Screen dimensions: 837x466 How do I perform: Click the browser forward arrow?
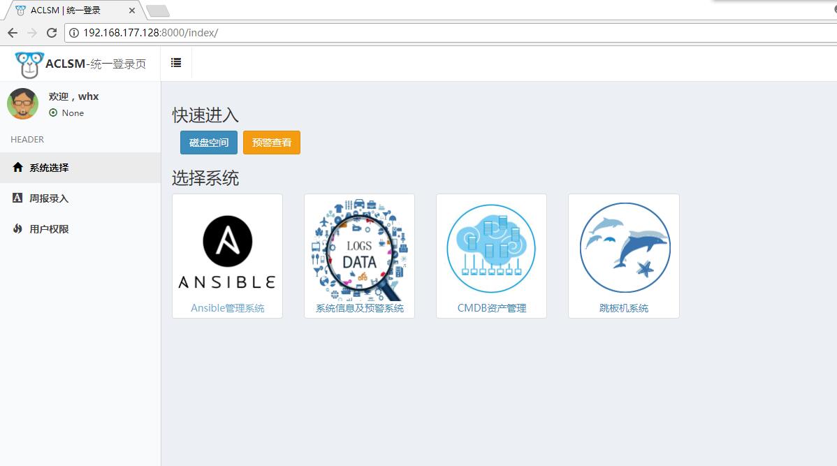(x=32, y=33)
